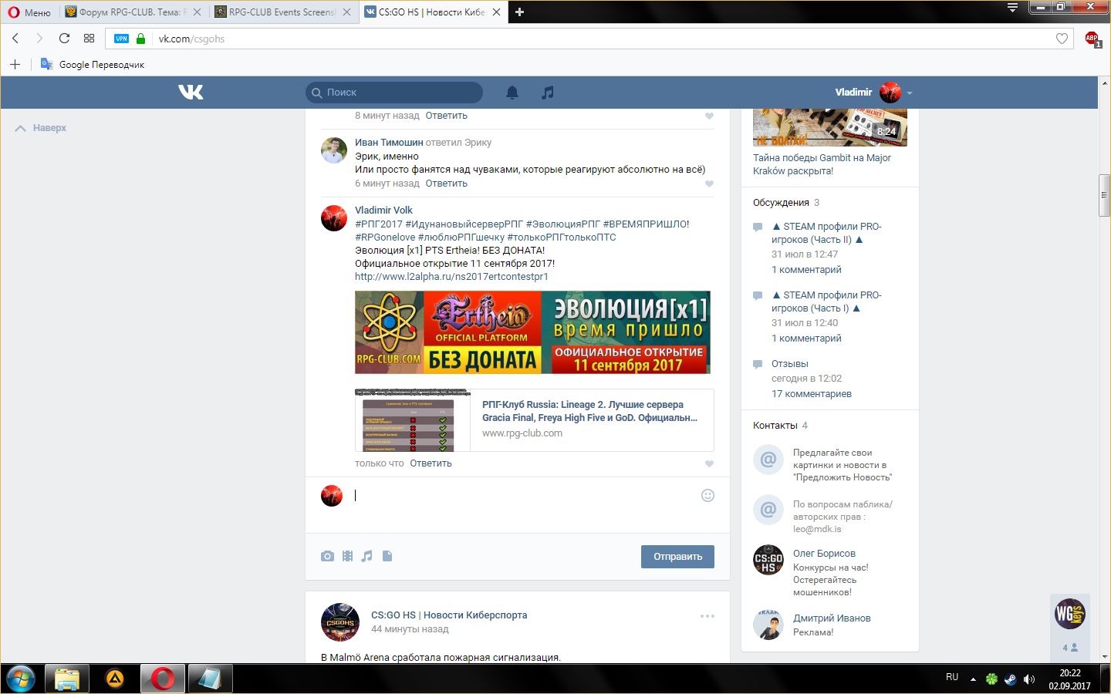
Task: Open the emoji smiley picker
Action: click(x=707, y=496)
